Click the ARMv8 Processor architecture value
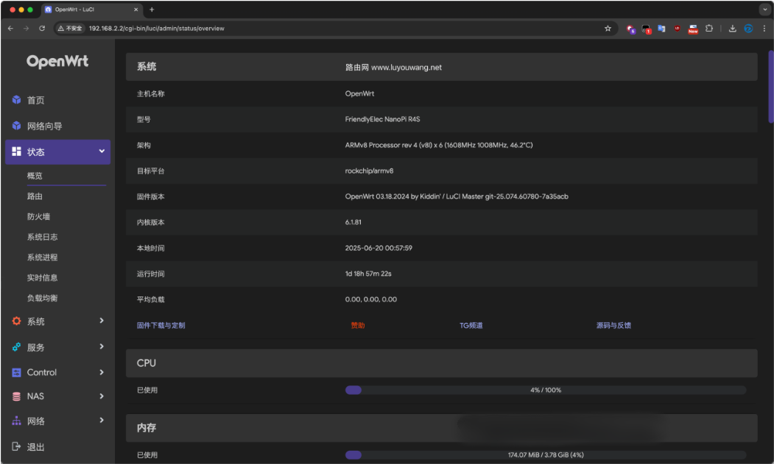This screenshot has height=464, width=774. click(x=439, y=145)
